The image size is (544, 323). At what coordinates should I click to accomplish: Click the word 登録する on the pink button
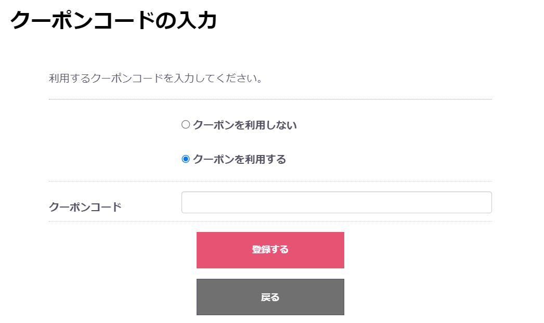pyautogui.click(x=270, y=250)
